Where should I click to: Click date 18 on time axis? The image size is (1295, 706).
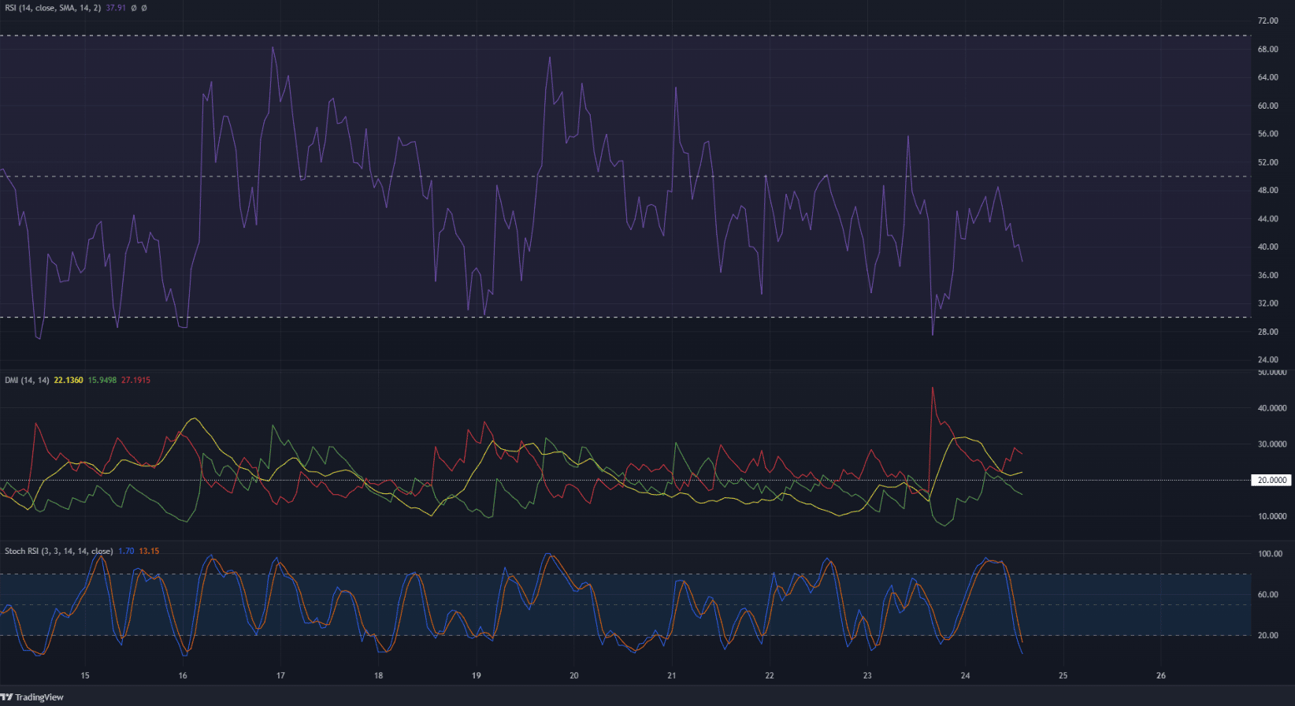378,675
